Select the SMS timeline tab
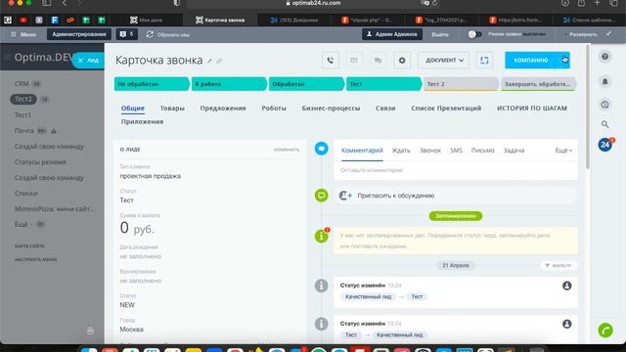 point(456,151)
